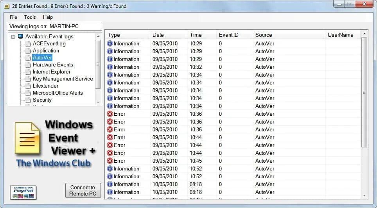Click the Information label in the 10:32 row
This screenshot has height=208, width=377.
click(126, 67)
